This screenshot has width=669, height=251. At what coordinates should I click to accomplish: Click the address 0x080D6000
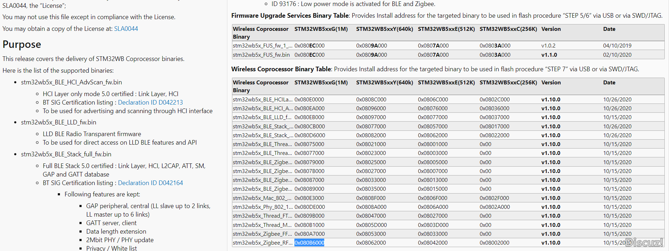tap(310, 135)
